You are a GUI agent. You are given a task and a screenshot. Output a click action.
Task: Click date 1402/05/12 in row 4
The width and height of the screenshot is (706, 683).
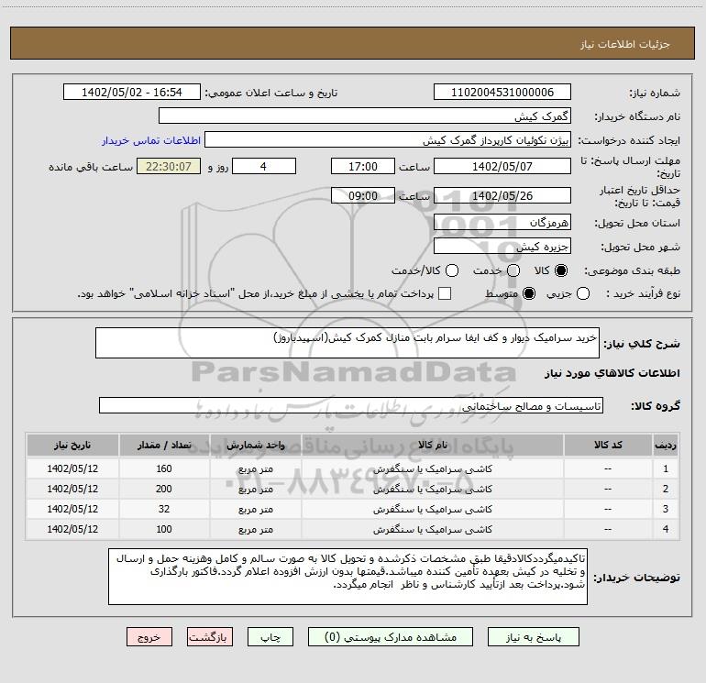72,530
